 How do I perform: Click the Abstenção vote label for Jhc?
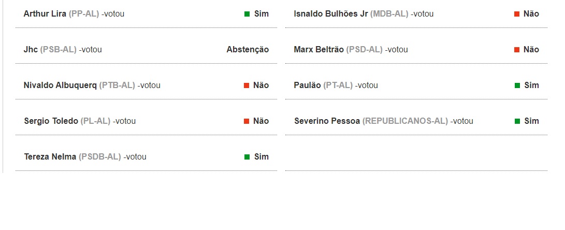pos(248,50)
